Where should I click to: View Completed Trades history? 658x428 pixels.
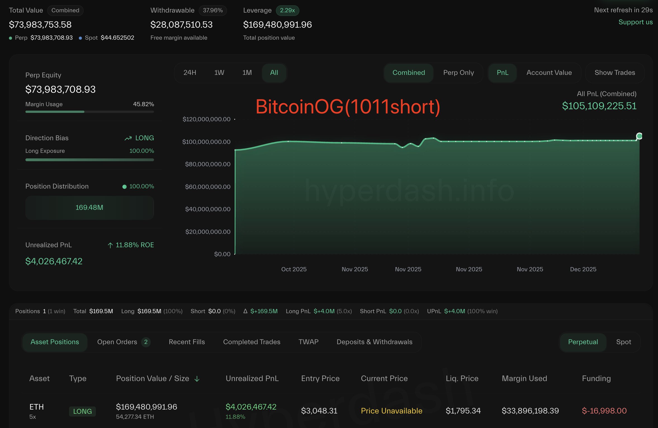[252, 342]
